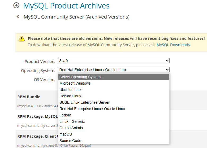Select Fedora from the operating systems

65,115
